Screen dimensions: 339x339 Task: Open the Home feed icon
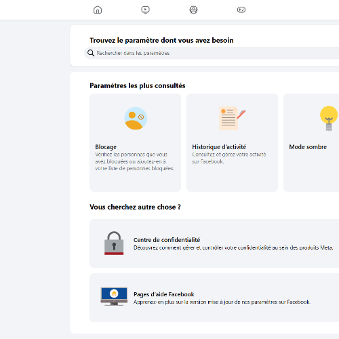coord(98,9)
